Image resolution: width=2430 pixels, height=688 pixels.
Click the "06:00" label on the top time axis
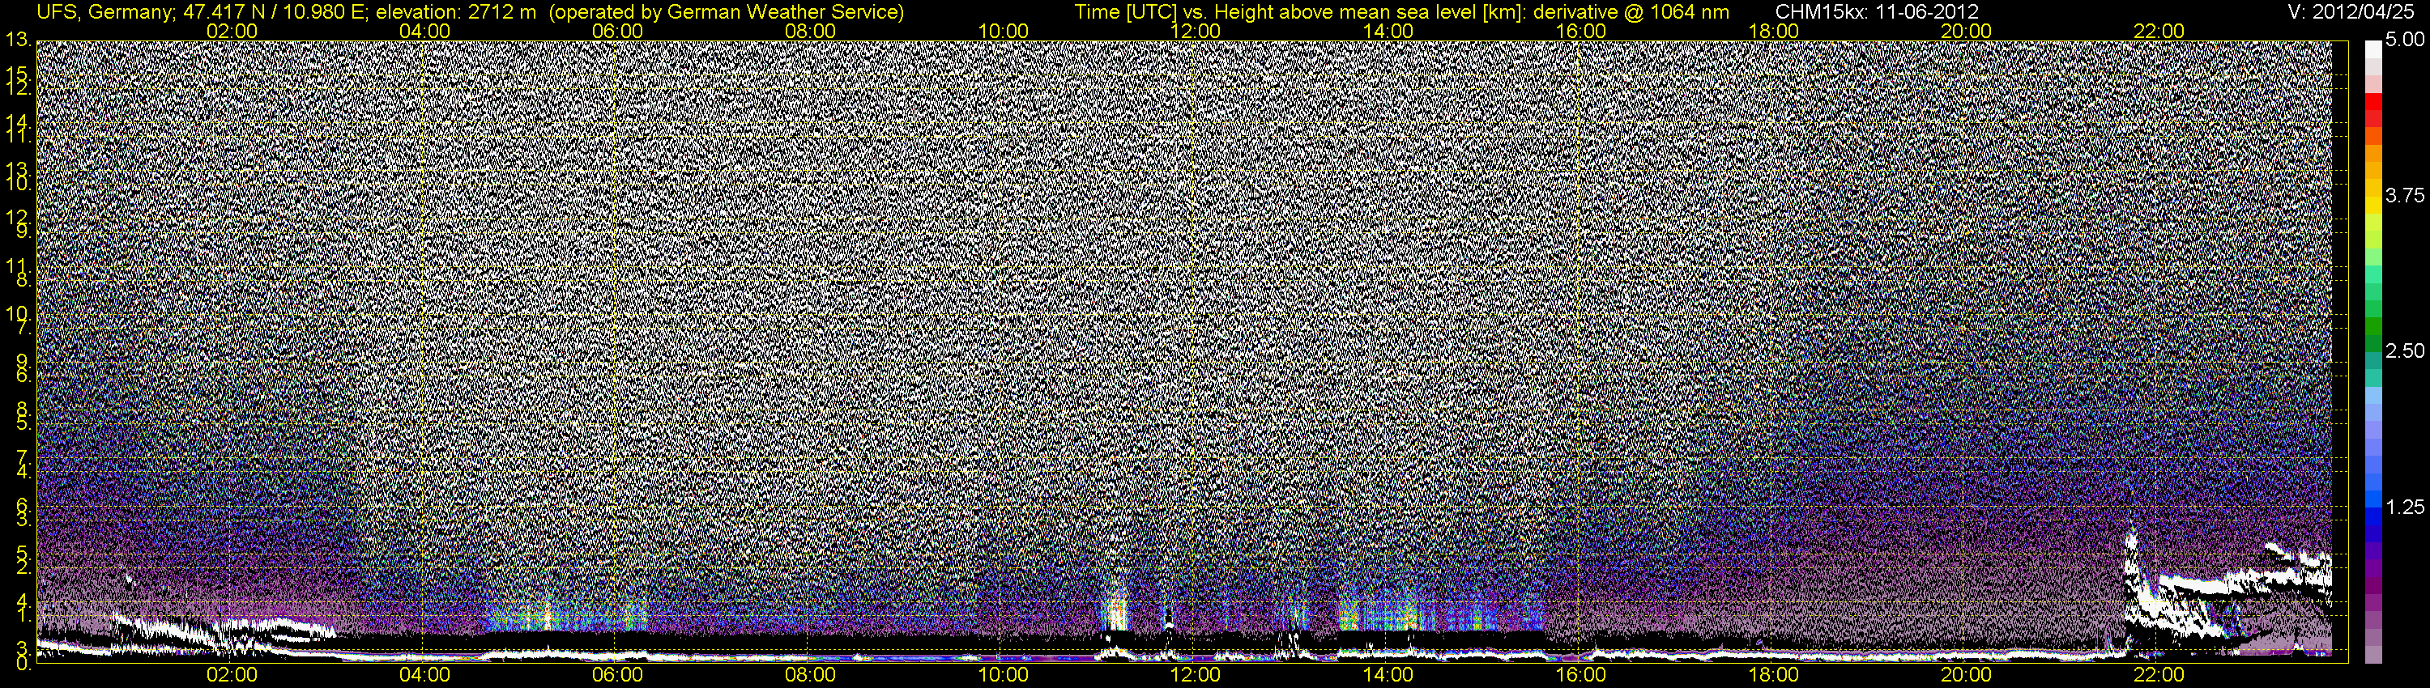[x=618, y=31]
